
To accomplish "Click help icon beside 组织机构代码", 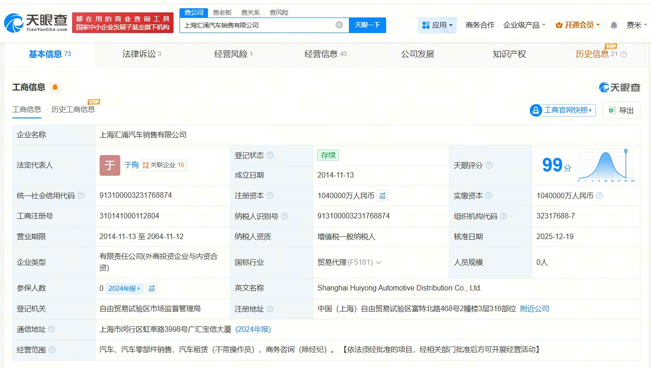I will pos(503,216).
